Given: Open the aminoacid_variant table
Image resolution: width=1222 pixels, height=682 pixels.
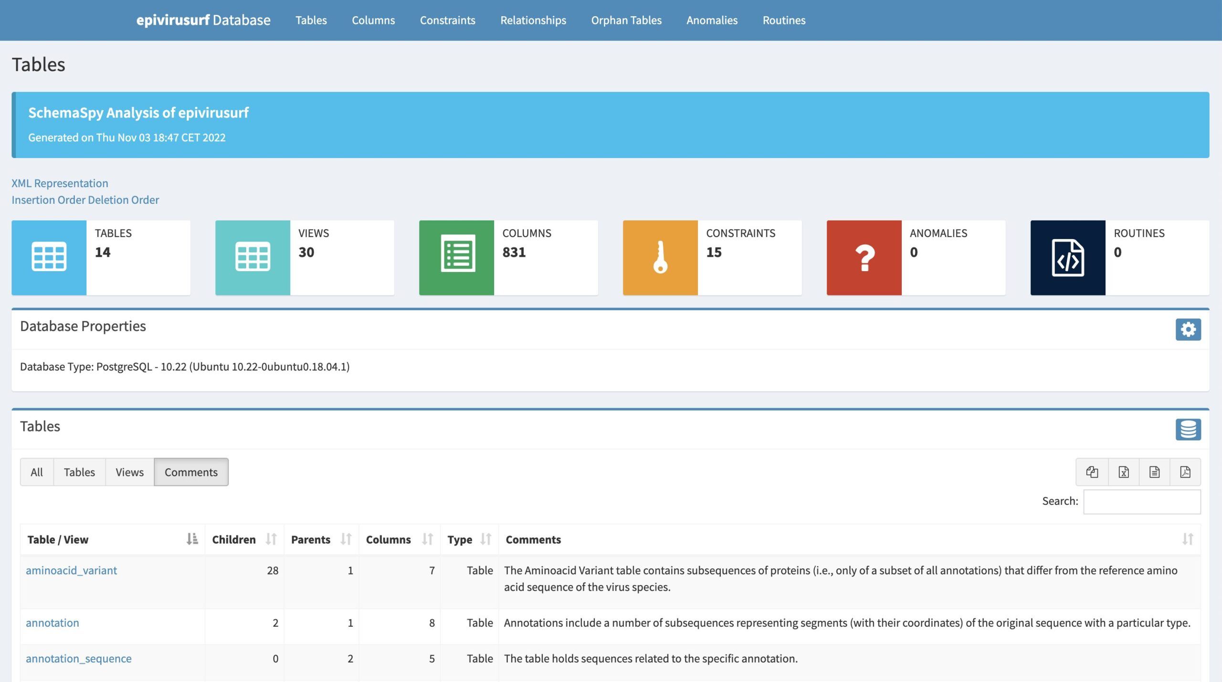Looking at the screenshot, I should [x=71, y=570].
